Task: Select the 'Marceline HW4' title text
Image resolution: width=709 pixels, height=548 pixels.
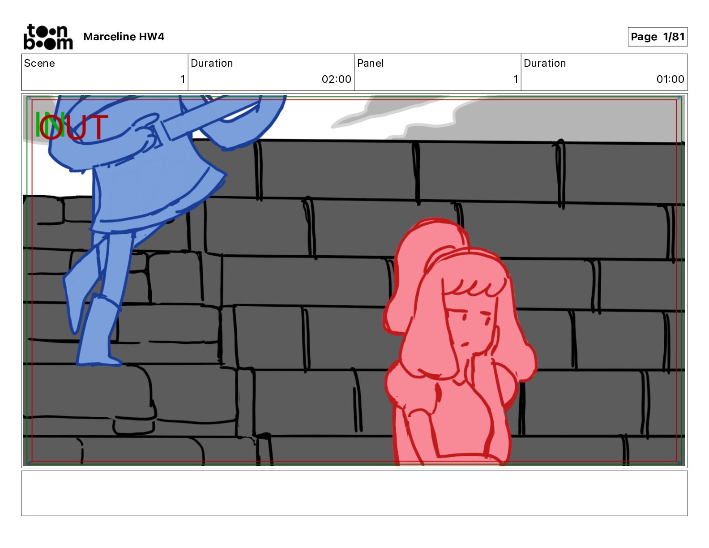Action: point(124,37)
